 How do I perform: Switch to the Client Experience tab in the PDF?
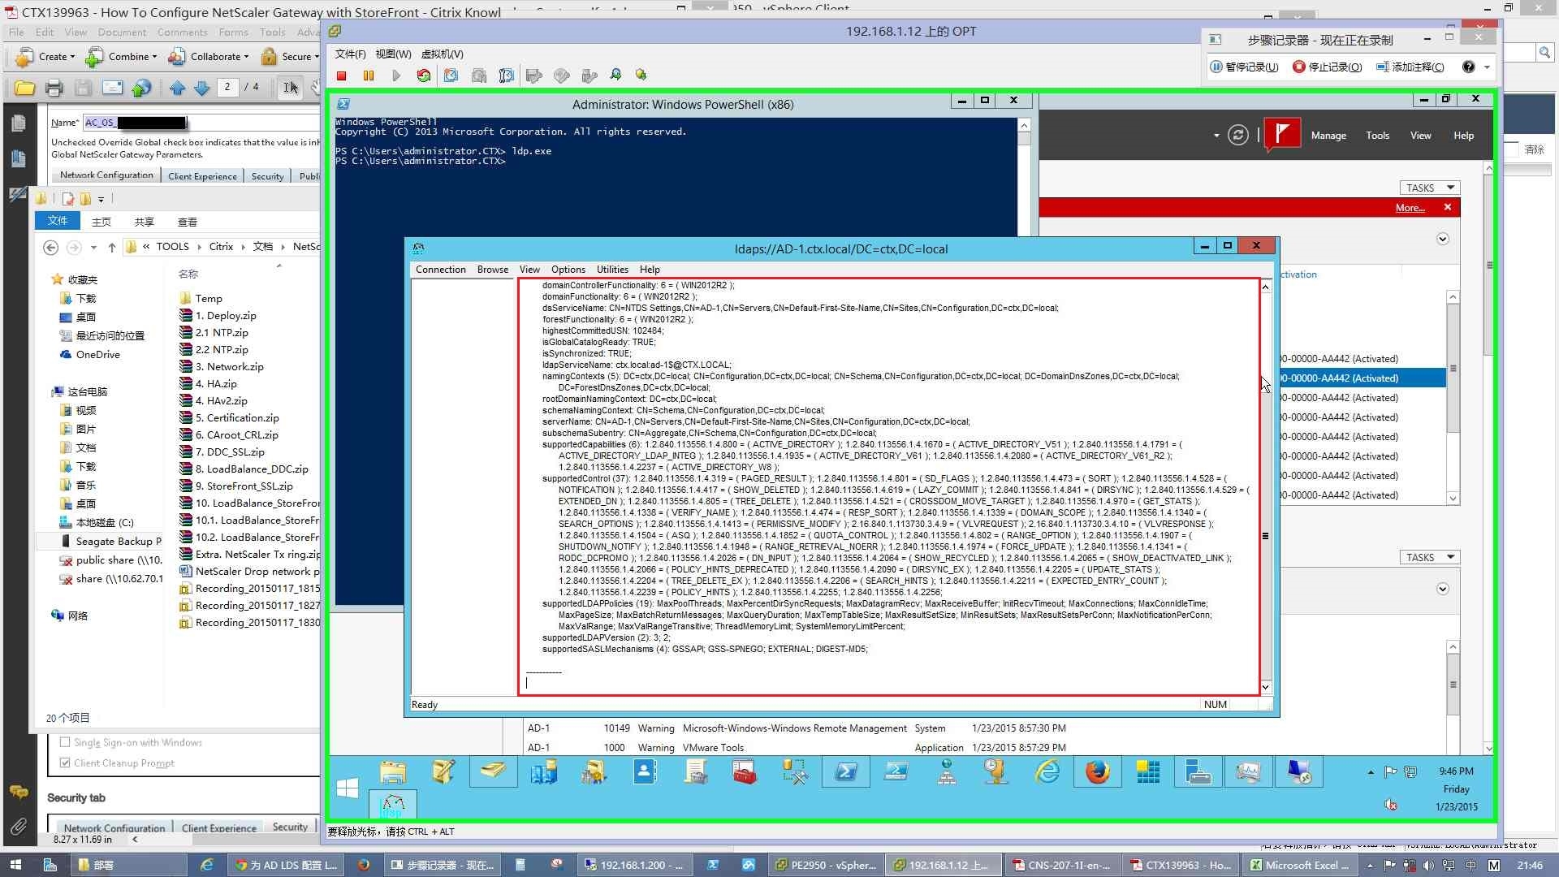coord(202,176)
